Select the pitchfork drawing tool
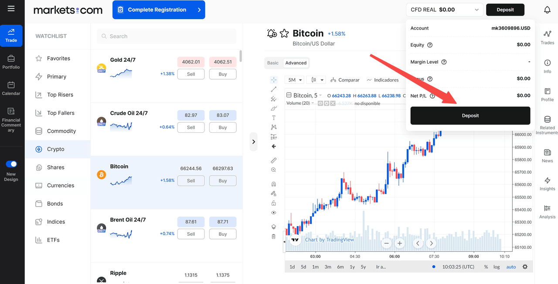The width and height of the screenshot is (558, 284). pos(274,99)
